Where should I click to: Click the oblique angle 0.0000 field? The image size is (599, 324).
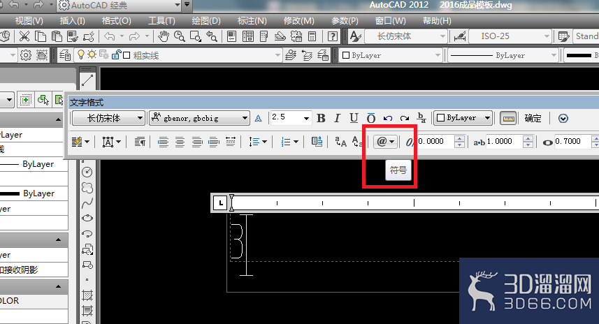pyautogui.click(x=435, y=142)
